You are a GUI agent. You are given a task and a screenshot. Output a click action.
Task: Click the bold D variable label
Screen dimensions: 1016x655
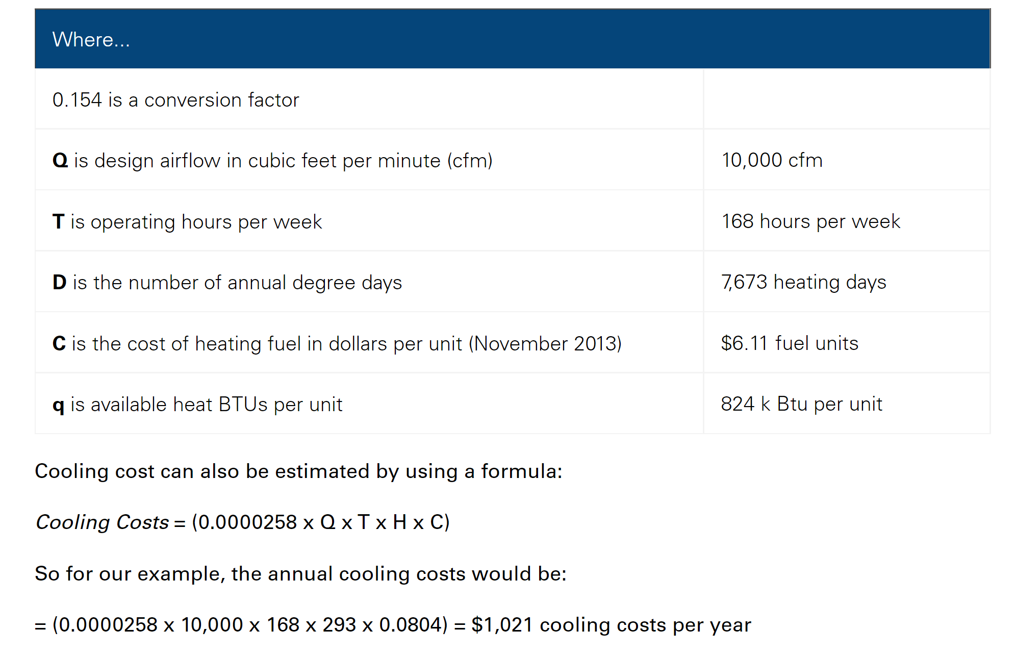(59, 283)
